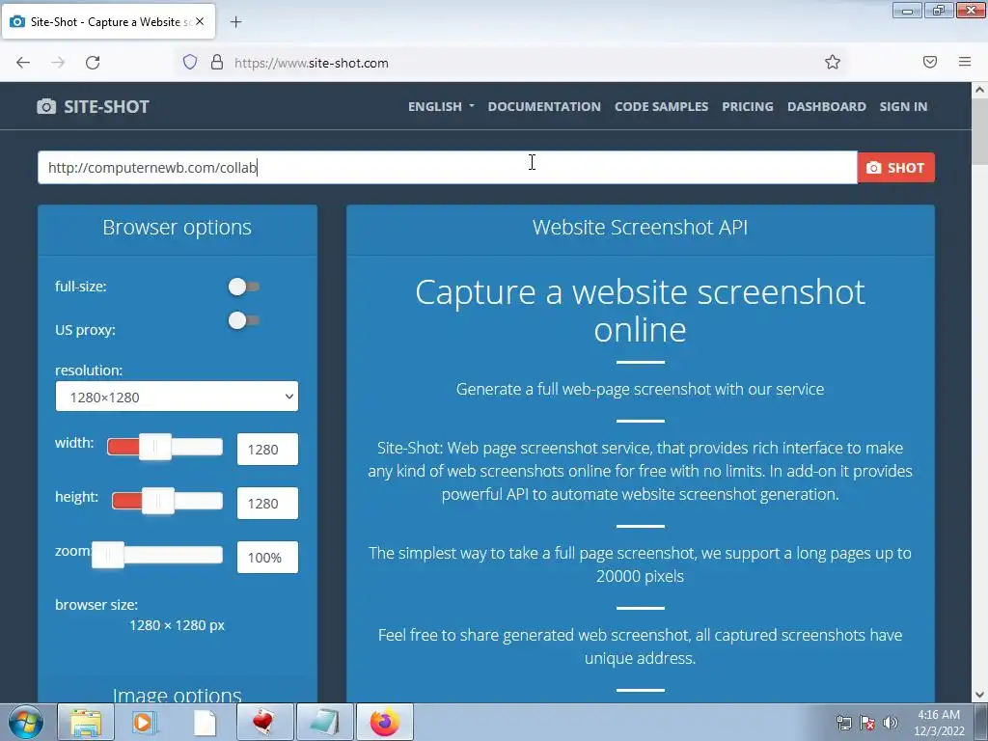Enable the full-size toggle
This screenshot has height=741, width=988.
tap(244, 287)
